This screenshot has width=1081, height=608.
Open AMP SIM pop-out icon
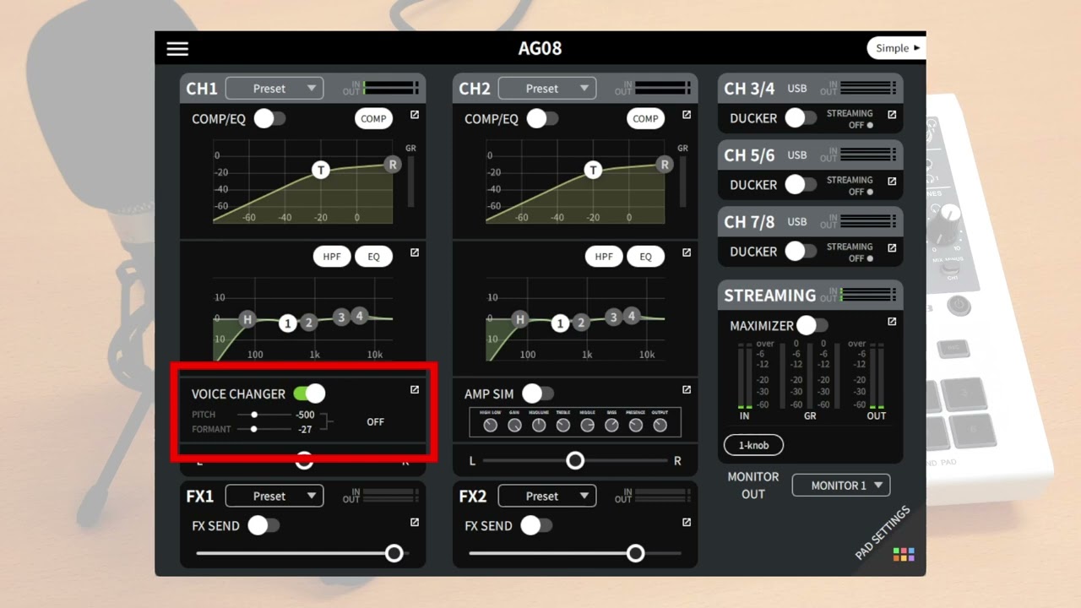coord(687,389)
